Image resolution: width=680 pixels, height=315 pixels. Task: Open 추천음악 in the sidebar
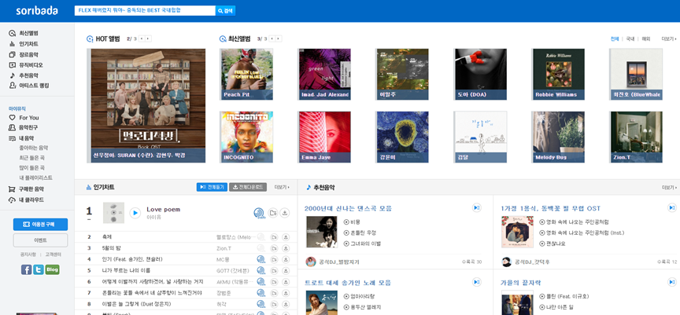[28, 75]
